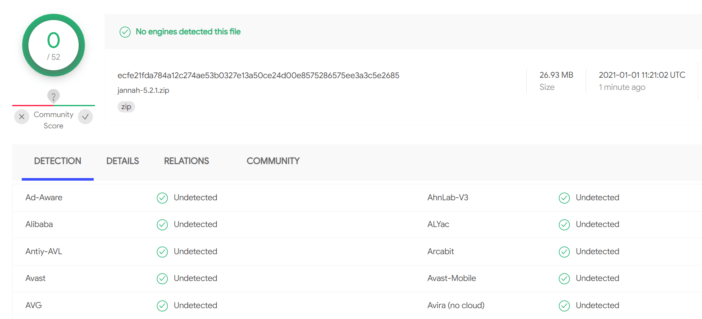Open the RELATIONS tab
Screen dimensions: 702x319
tap(187, 161)
